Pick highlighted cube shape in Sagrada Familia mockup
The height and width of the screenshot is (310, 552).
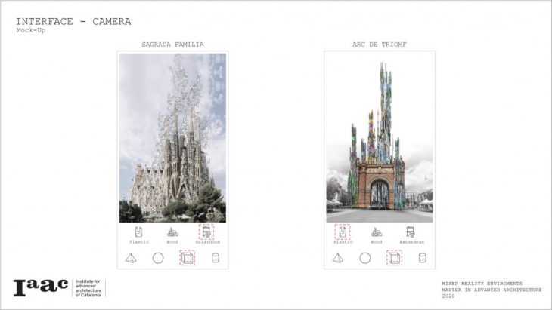tap(187, 258)
